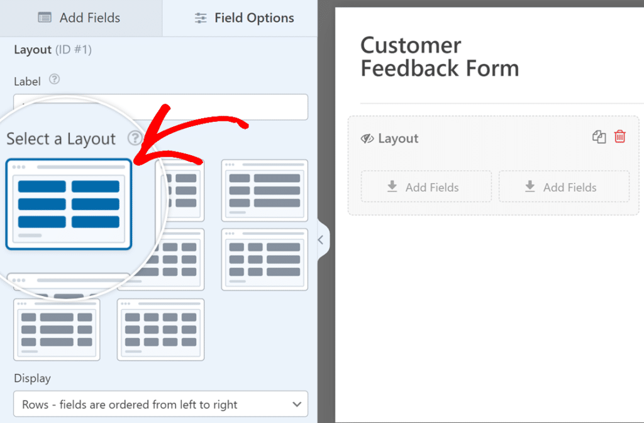
Task: Open the Select a Layout help icon
Action: pos(135,139)
